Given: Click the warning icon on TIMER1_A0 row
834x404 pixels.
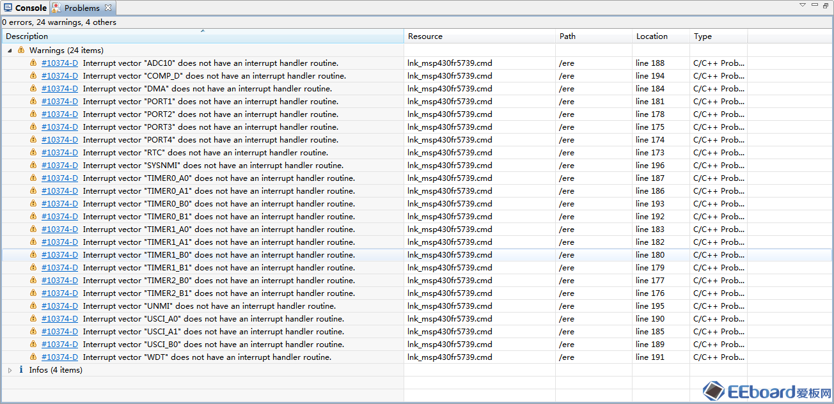Looking at the screenshot, I should point(33,229).
